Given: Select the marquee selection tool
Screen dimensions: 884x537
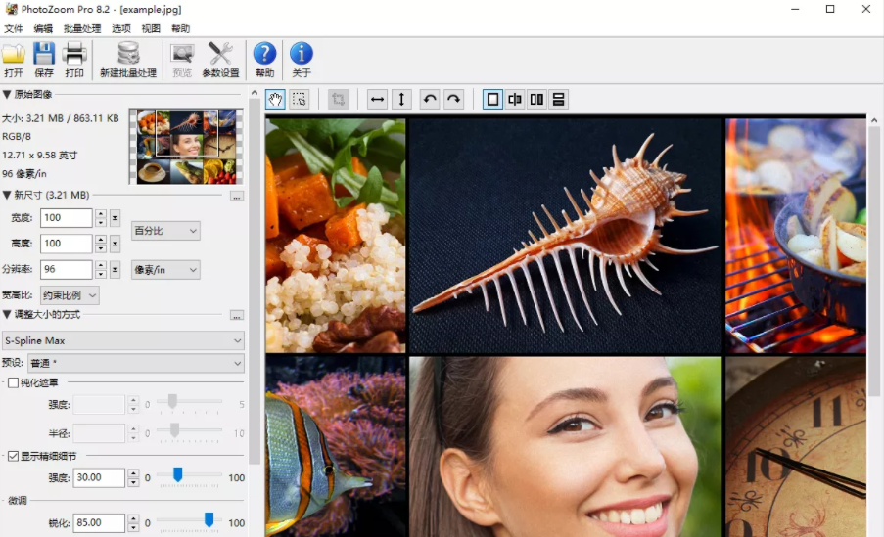Looking at the screenshot, I should (300, 99).
